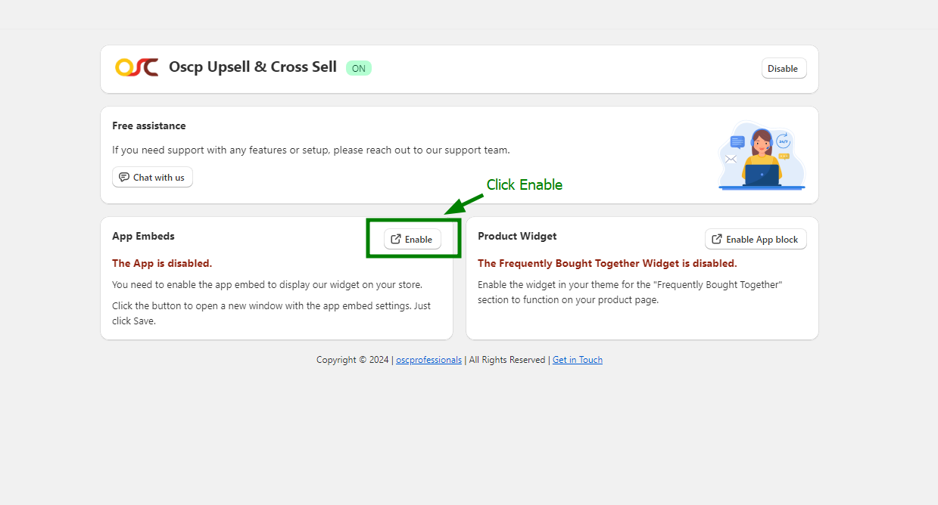
Task: Click the Product Widget card heading
Action: click(x=517, y=237)
